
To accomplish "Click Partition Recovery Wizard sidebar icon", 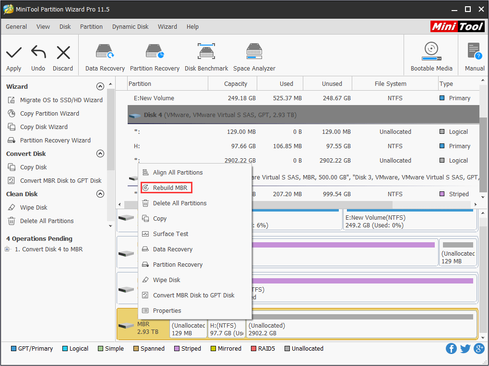I will (x=11, y=140).
